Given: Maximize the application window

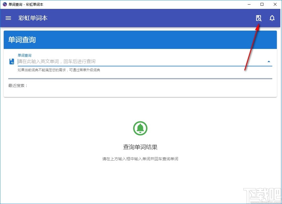Looking at the screenshot, I should click(x=261, y=4).
